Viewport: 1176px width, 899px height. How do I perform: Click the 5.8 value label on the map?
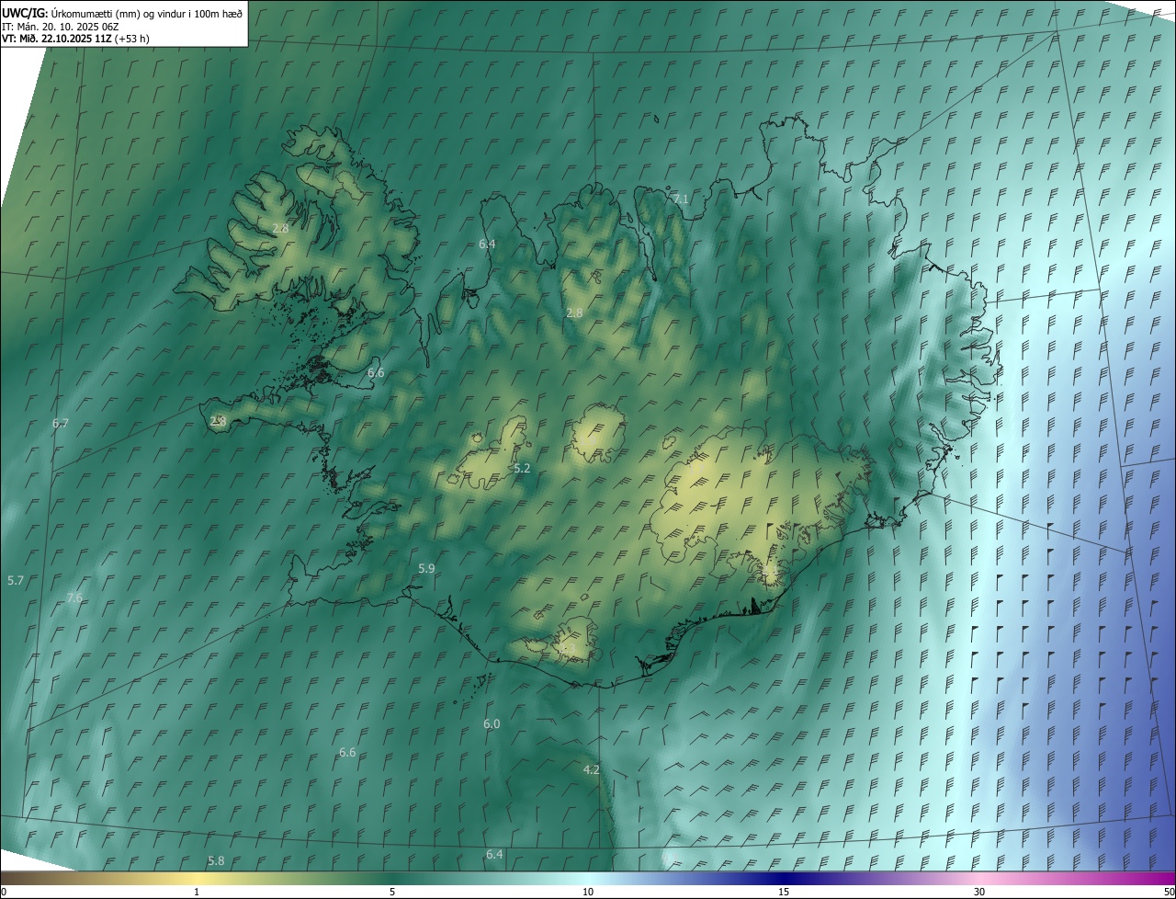tap(216, 860)
